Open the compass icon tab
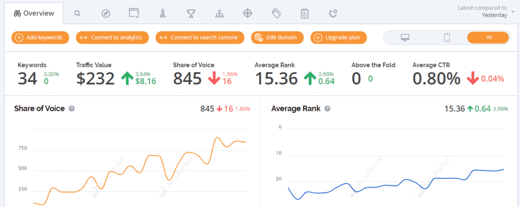Viewport: 520px width, 207px height. point(106,13)
